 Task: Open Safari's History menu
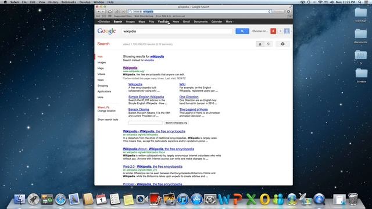(53, 2)
